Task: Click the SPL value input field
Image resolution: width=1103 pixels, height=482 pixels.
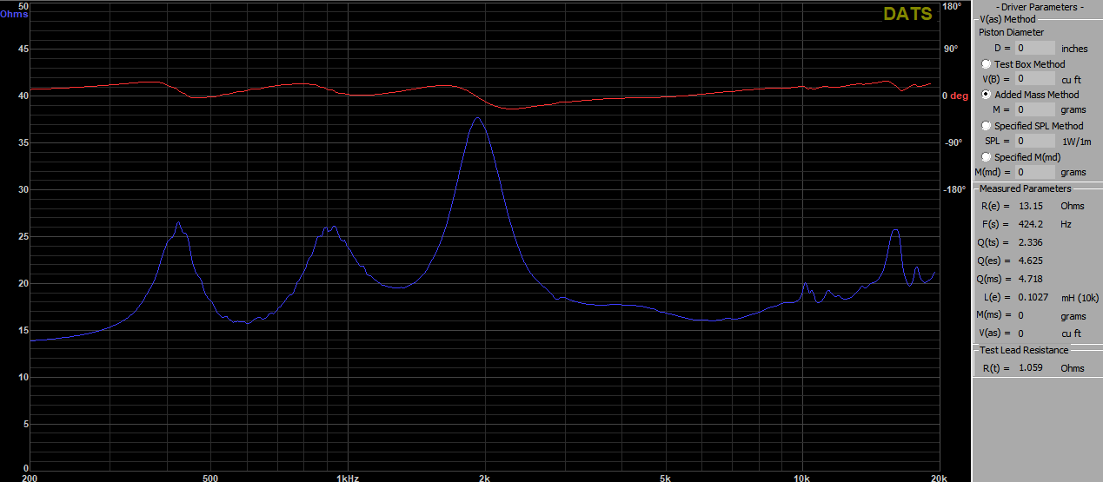Action: [1033, 141]
